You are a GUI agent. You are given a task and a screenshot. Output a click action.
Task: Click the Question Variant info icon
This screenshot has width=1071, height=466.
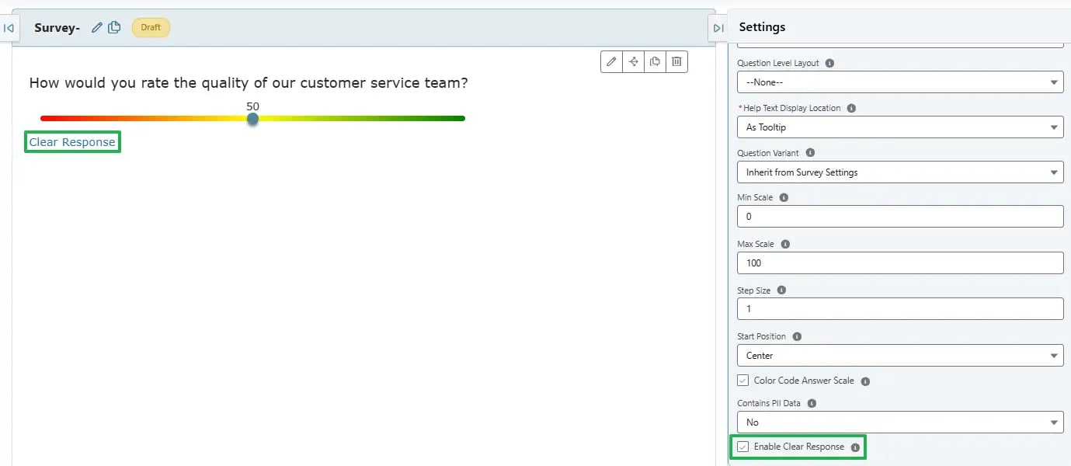pyautogui.click(x=810, y=153)
